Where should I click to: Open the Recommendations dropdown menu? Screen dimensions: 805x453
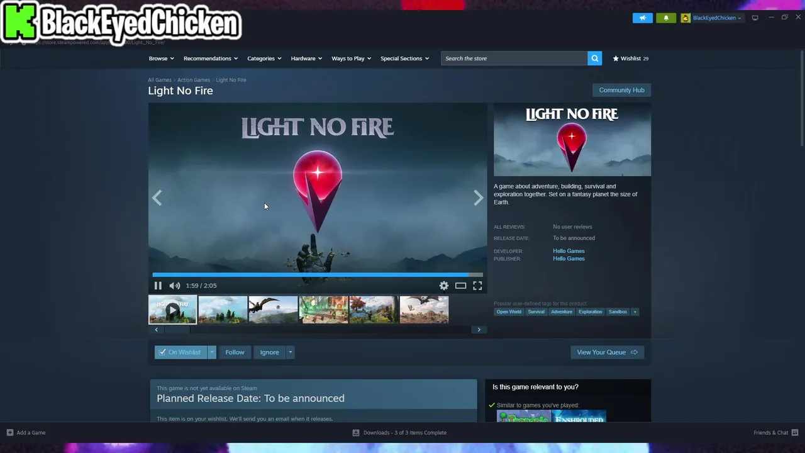click(211, 59)
